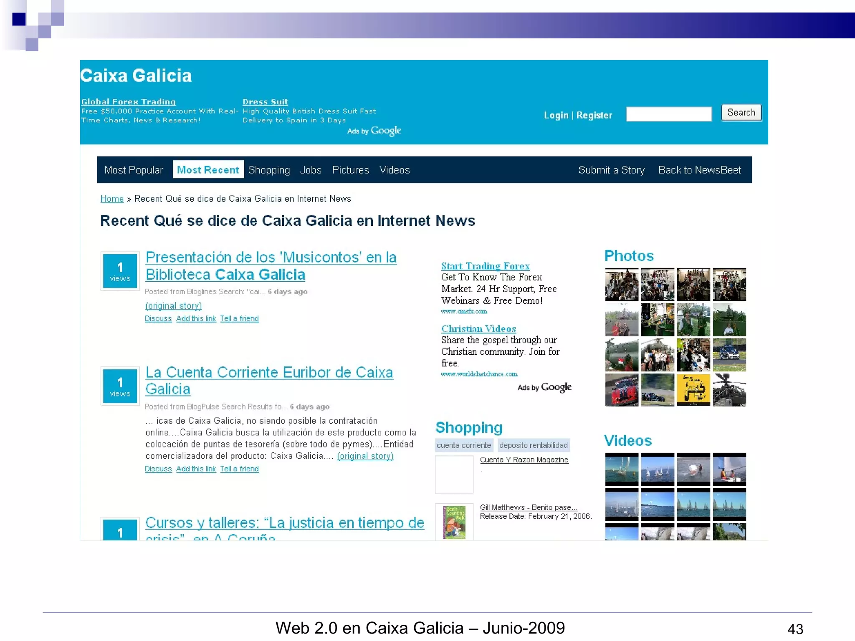
Task: Open the red race car photo thumbnail
Action: pyautogui.click(x=621, y=390)
